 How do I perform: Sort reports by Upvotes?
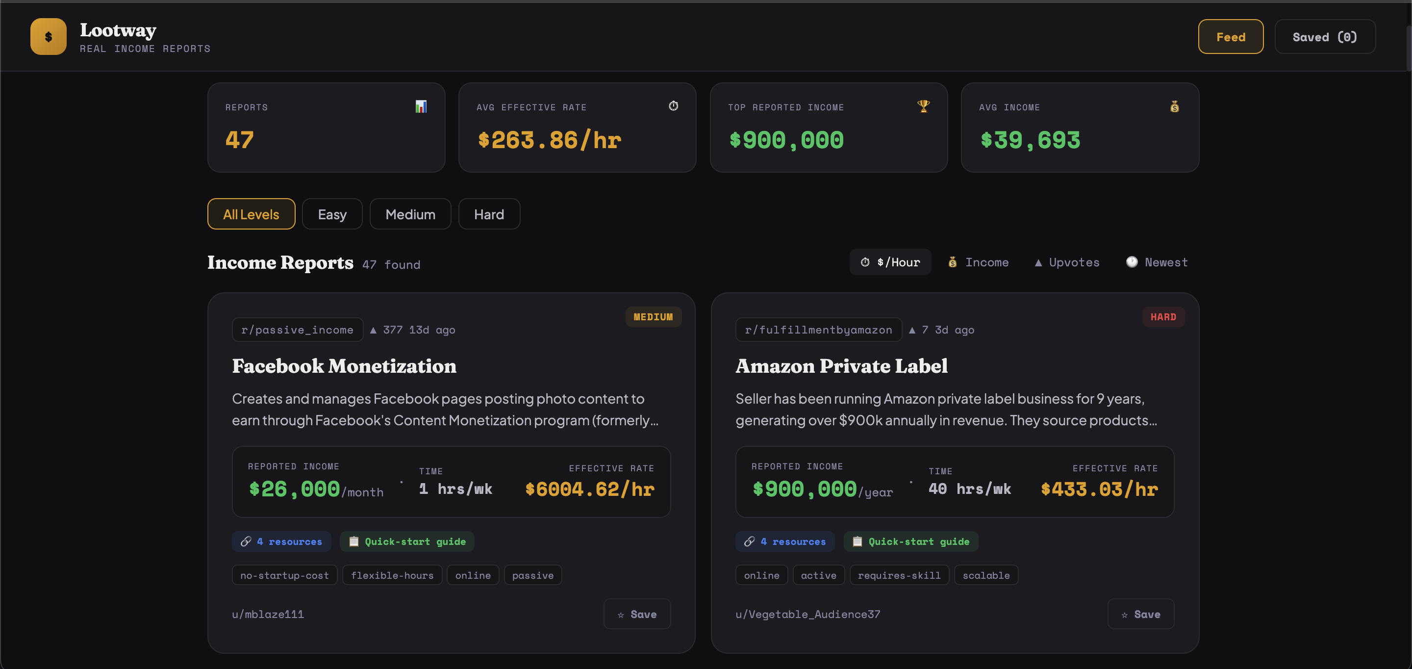tap(1067, 262)
